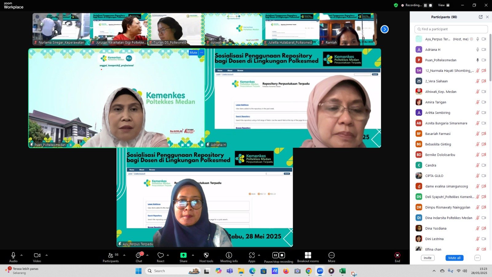This screenshot has height=277, width=492.
Task: Toggle Amira Tarigan muted microphone icon
Action: pos(478,102)
